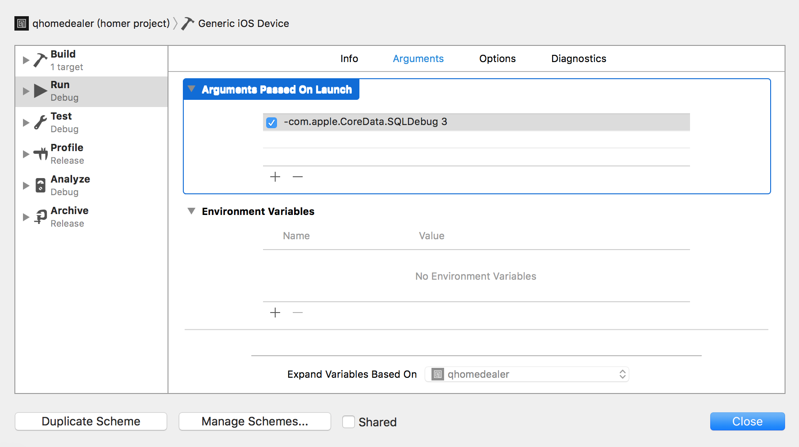This screenshot has width=799, height=447.
Task: Expand the Build action disclosure triangle
Action: pyautogui.click(x=26, y=60)
